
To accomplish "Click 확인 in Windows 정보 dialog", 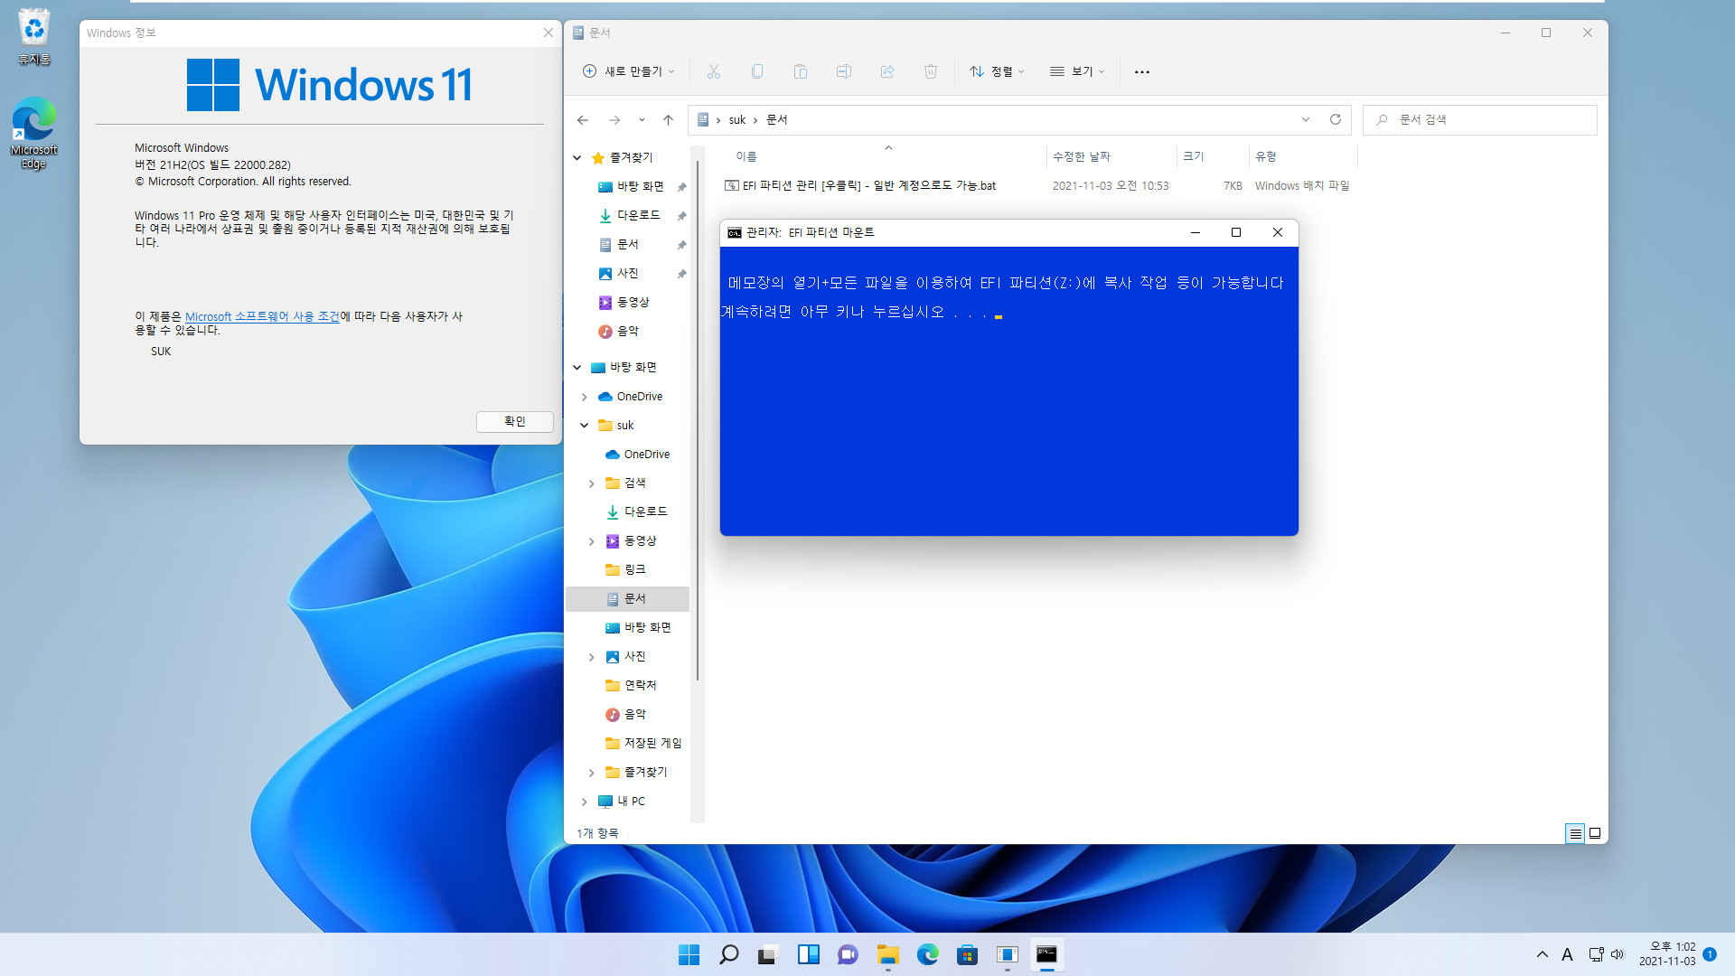I will point(514,421).
